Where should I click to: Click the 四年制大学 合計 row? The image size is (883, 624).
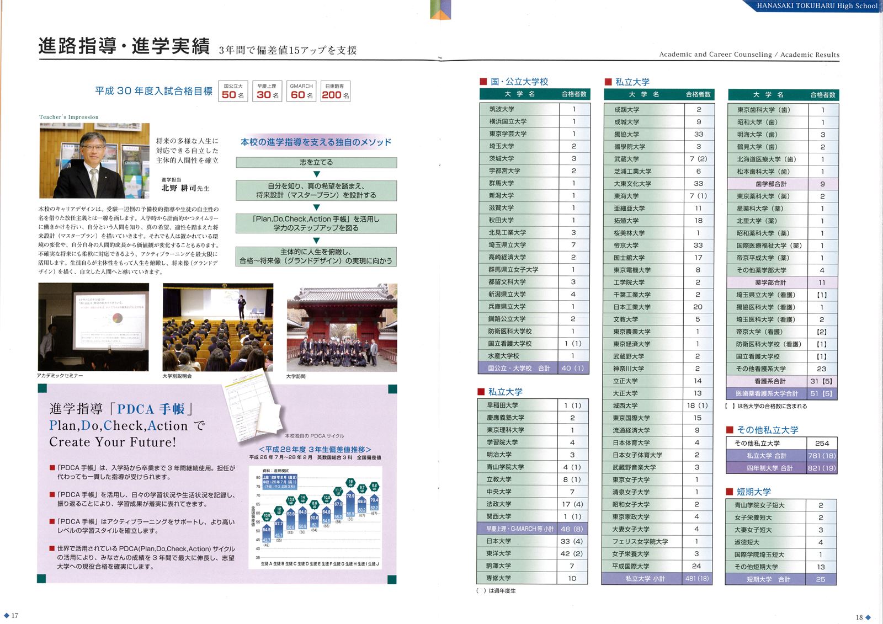pos(783,468)
